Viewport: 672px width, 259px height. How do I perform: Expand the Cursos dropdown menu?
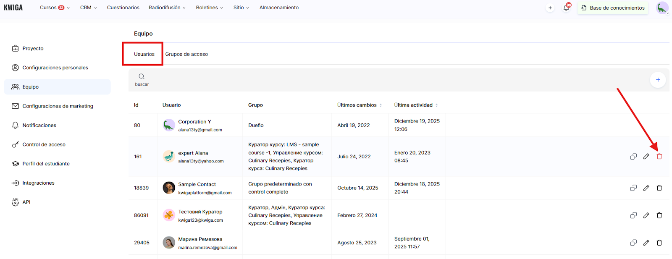pyautogui.click(x=55, y=8)
